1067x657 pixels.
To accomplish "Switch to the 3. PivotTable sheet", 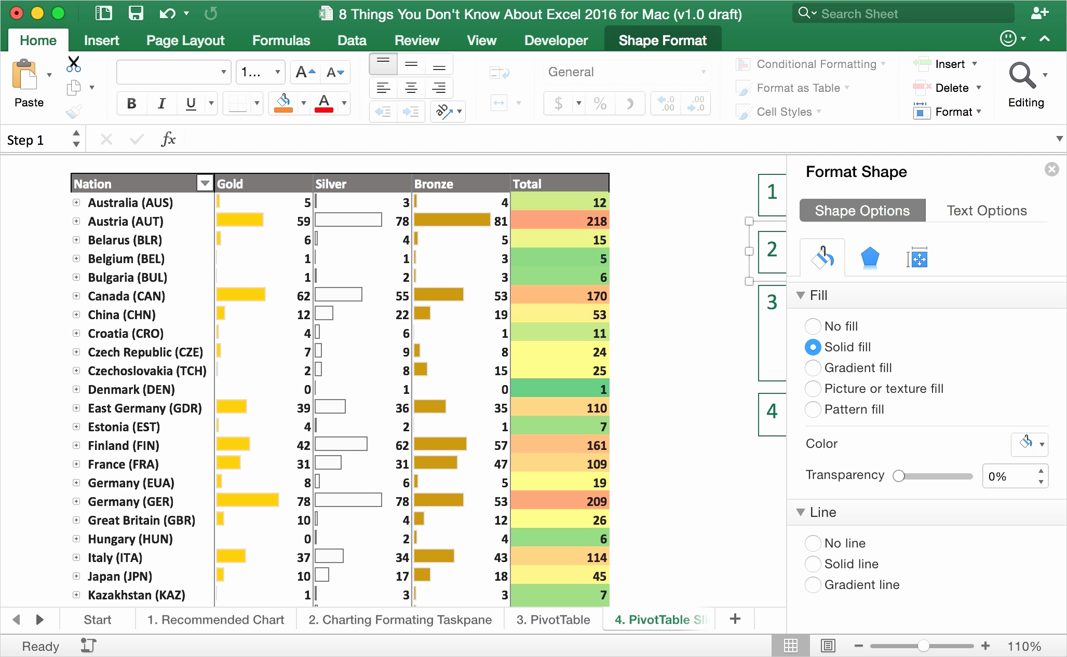I will pos(553,620).
